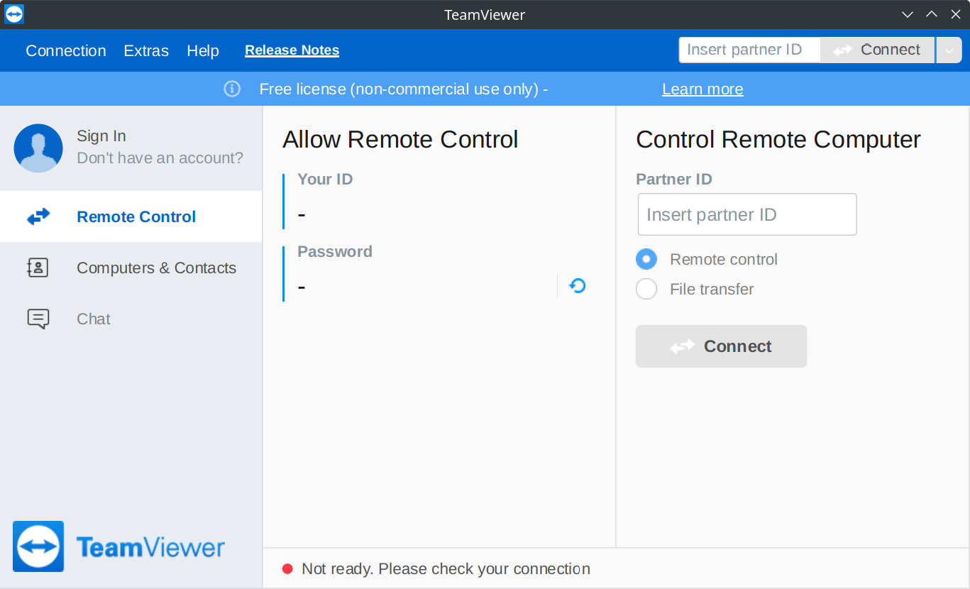The image size is (970, 589).
Task: Click Sign In in the sidebar
Action: coord(101,136)
